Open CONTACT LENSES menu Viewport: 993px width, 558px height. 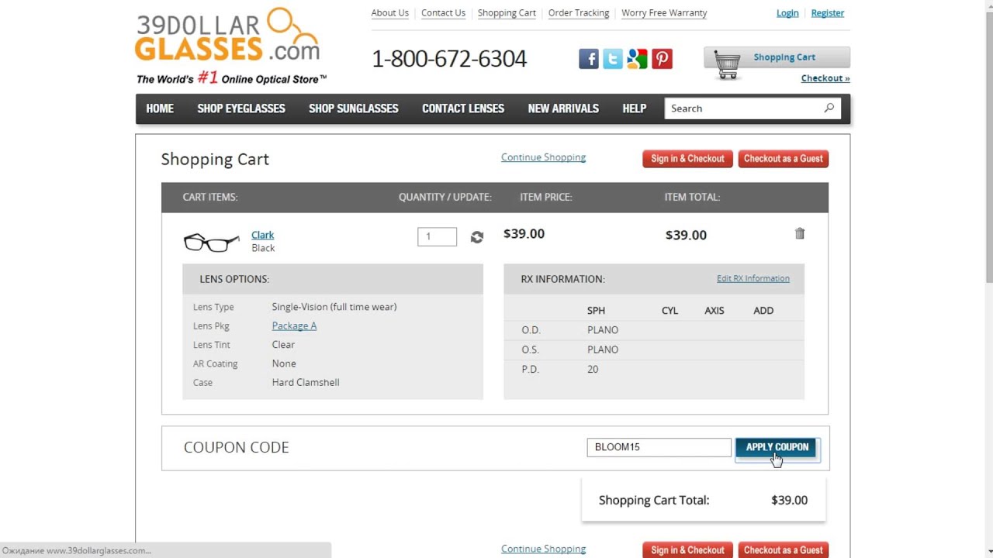coord(463,108)
